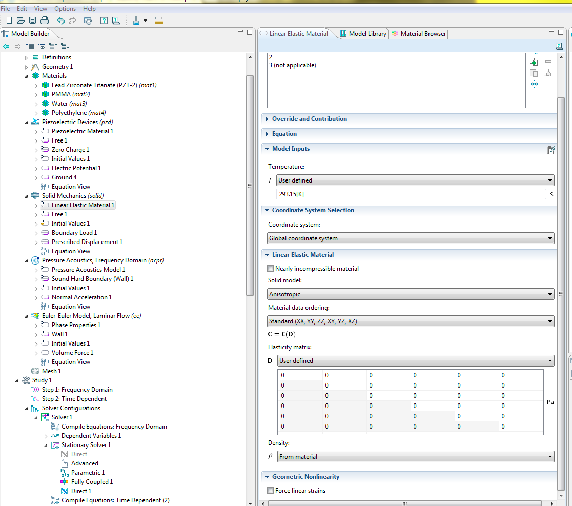
Task: Click the Zoom to Selection icon
Action: click(534, 84)
